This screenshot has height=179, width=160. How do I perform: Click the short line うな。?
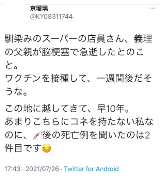(x=16, y=91)
